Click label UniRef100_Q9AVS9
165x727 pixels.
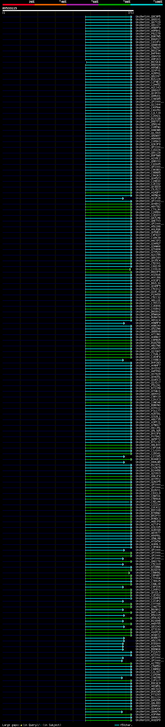(x=148, y=56)
